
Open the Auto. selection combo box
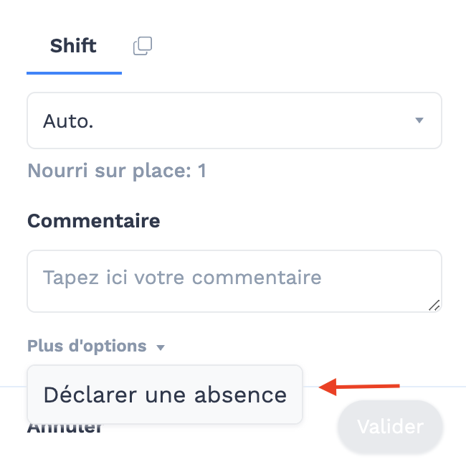[234, 121]
